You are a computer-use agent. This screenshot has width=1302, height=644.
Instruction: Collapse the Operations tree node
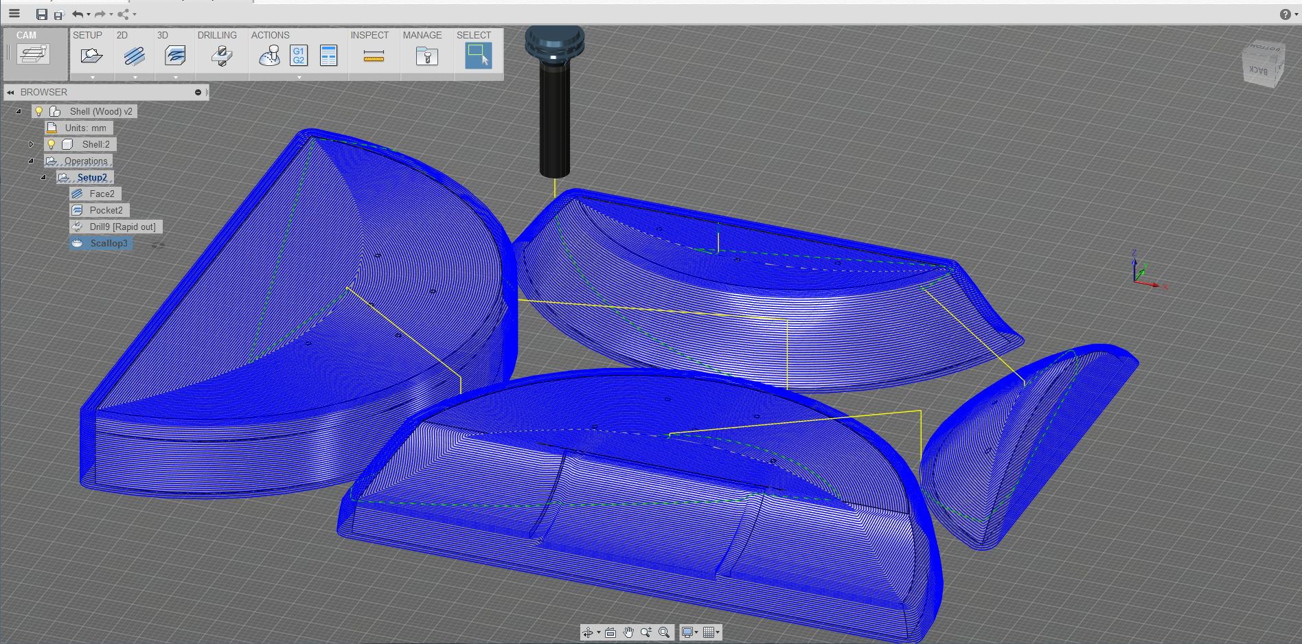tap(31, 161)
